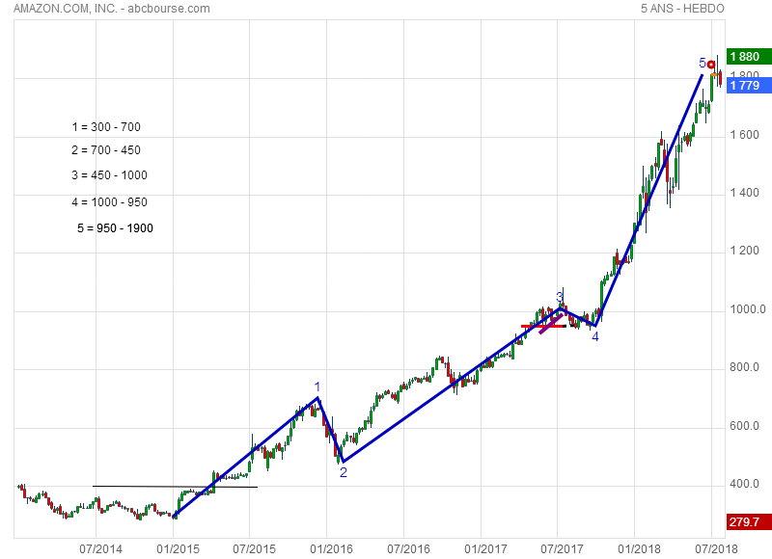Click the 800.0 price axis label
Screen dimensions: 772x559
[x=744, y=367]
